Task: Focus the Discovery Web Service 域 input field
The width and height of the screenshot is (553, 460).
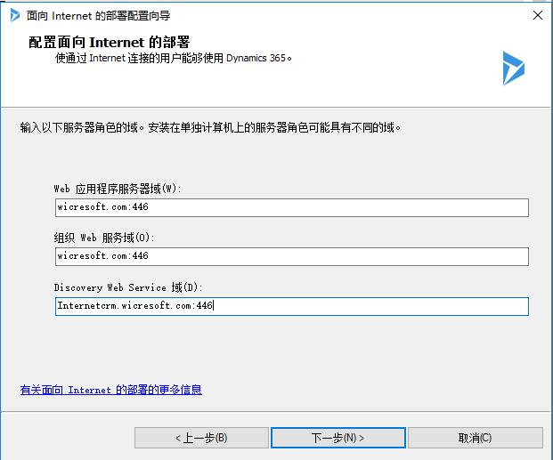Action: (x=292, y=306)
